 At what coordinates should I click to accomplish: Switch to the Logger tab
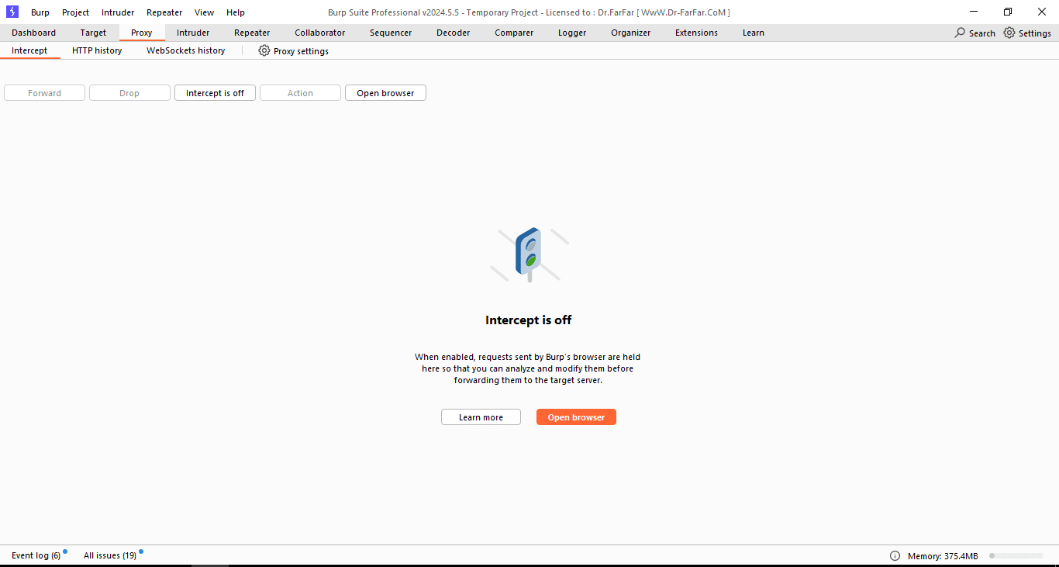click(572, 33)
